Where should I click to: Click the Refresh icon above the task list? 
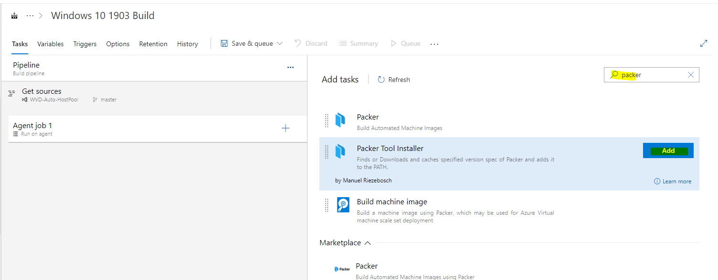[380, 79]
